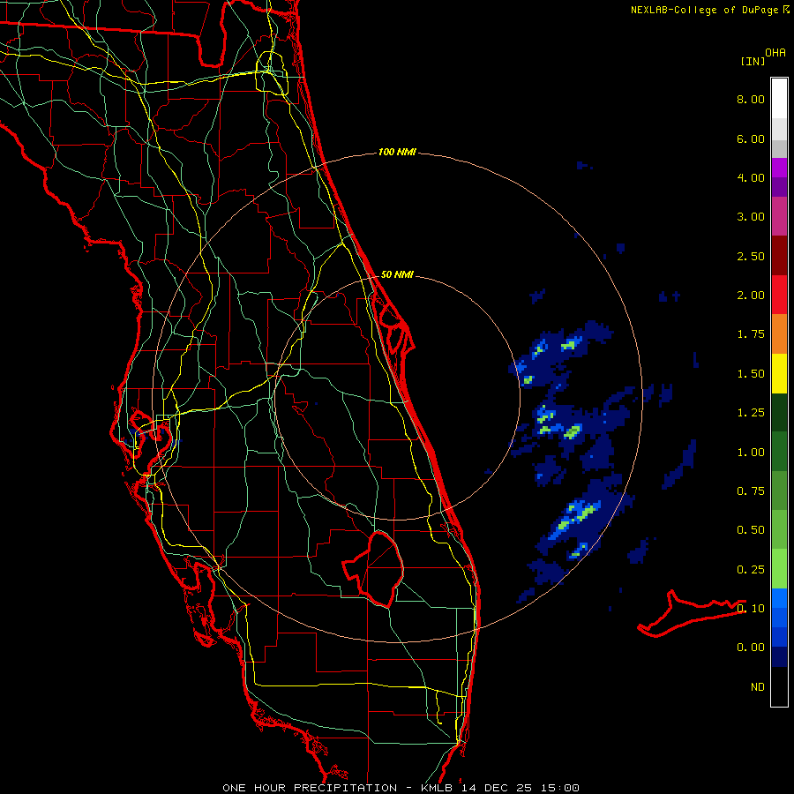Click the 3.00 legend value
The image size is (794, 794).
click(x=751, y=217)
